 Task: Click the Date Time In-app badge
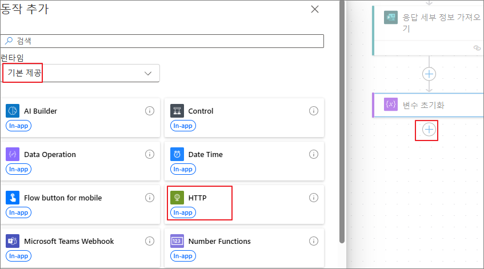(183, 170)
